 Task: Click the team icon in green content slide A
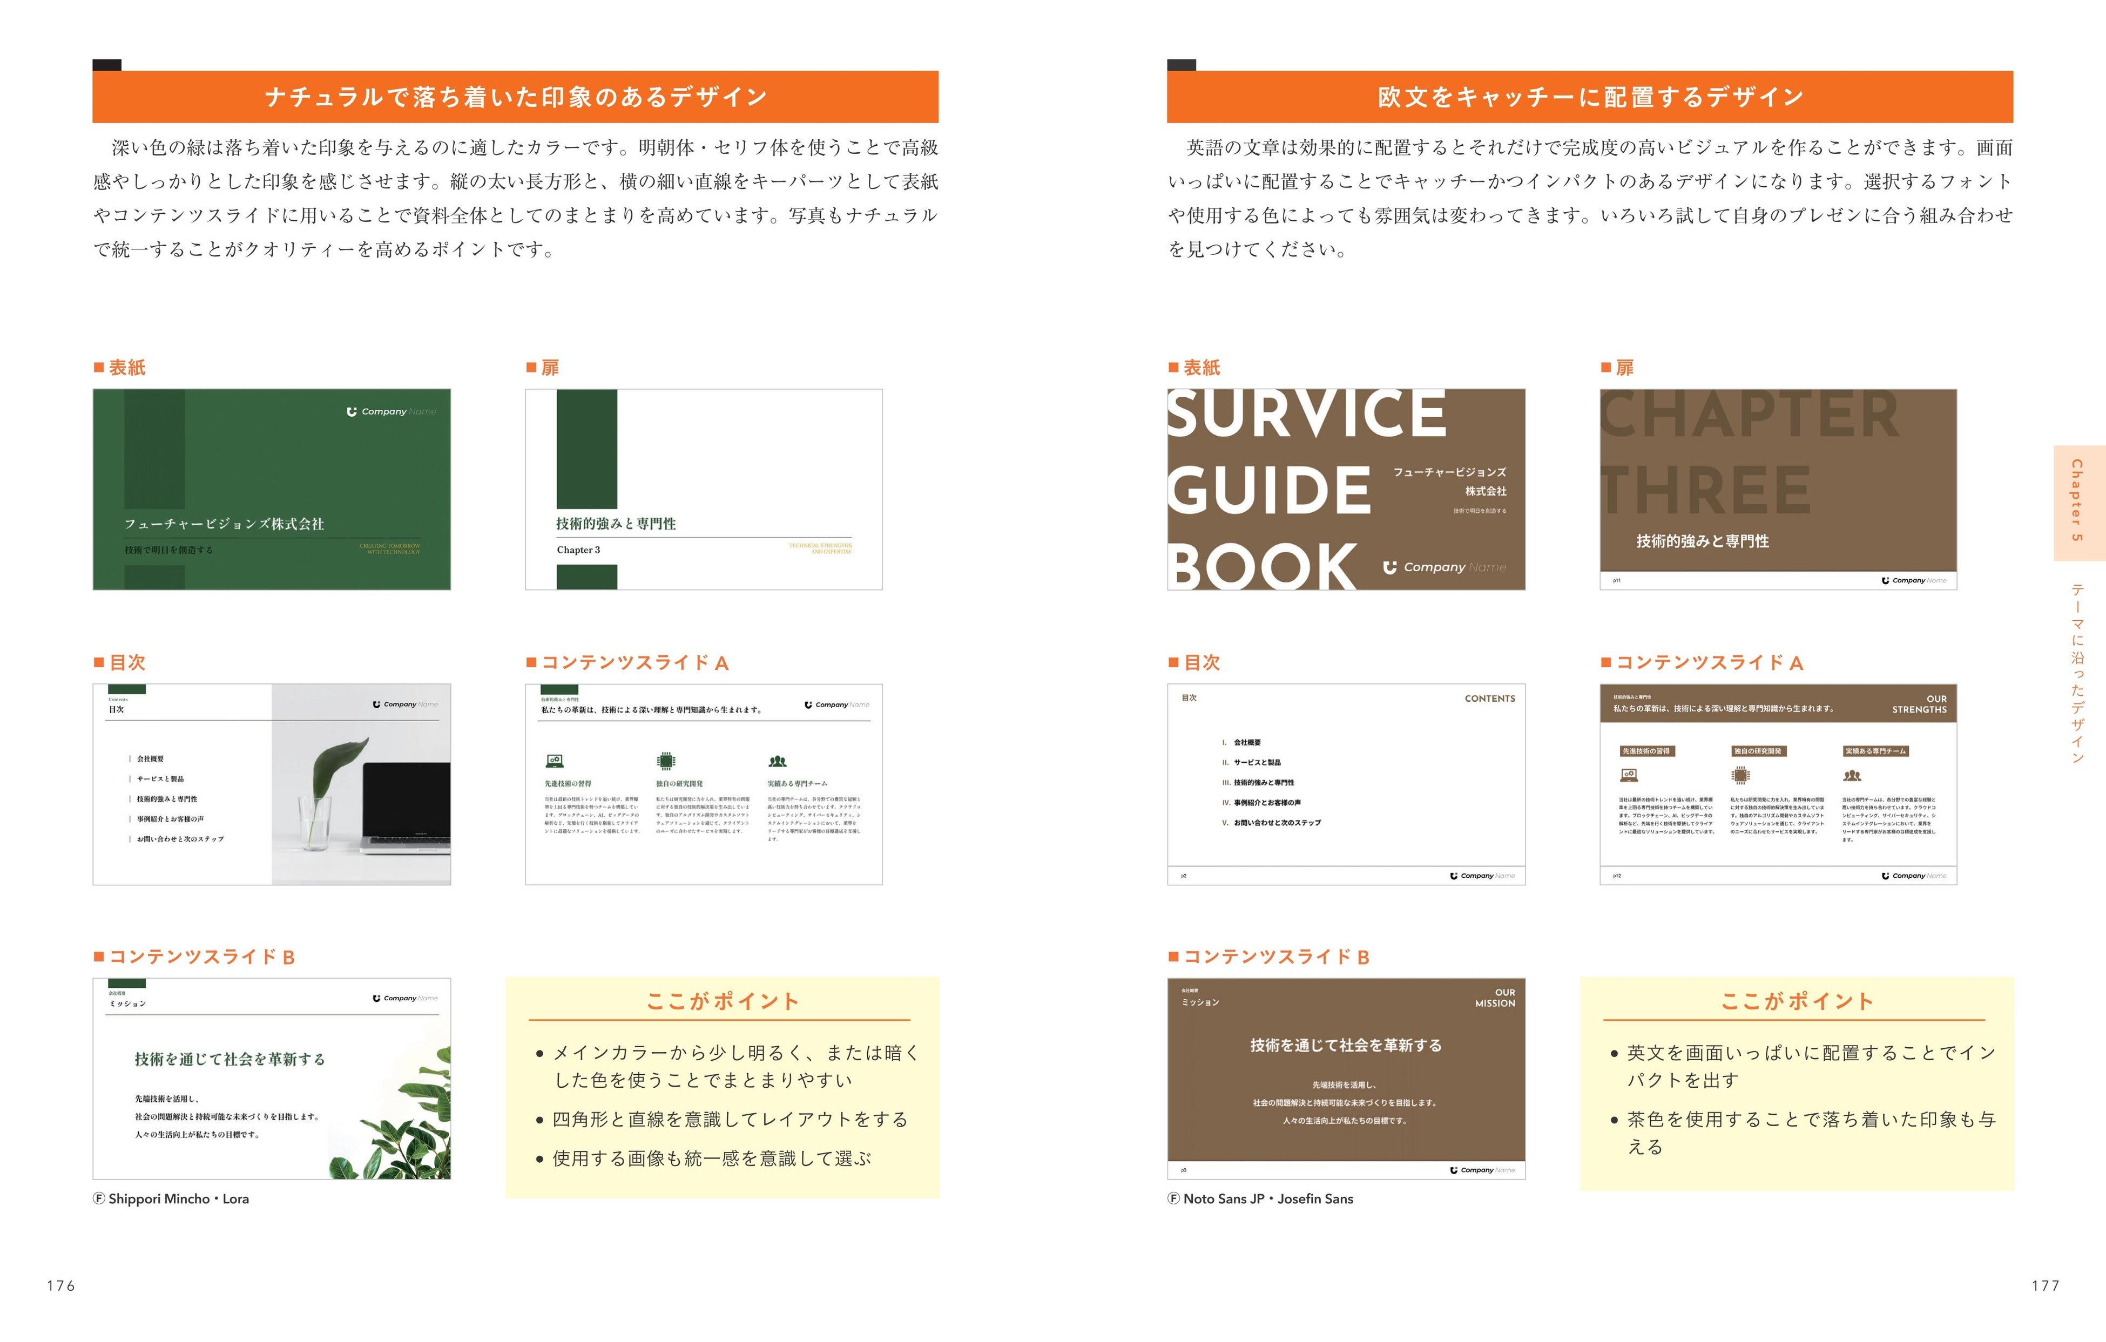tap(778, 762)
